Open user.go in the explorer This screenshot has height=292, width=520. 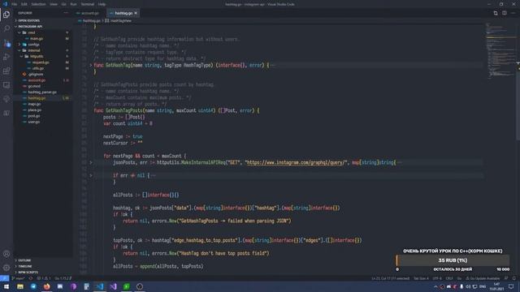(x=34, y=122)
